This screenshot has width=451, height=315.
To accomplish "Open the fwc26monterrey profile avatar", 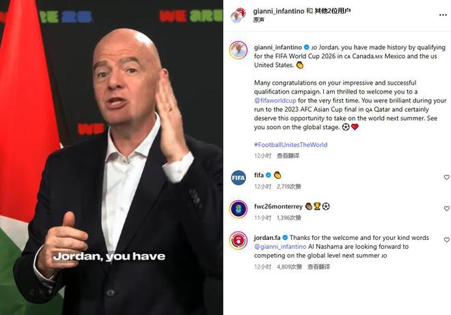I will (x=238, y=209).
